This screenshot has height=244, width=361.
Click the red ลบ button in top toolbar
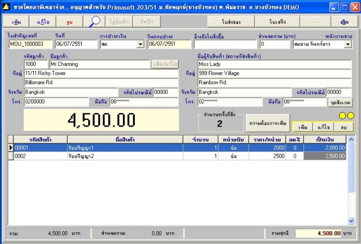click(x=69, y=22)
